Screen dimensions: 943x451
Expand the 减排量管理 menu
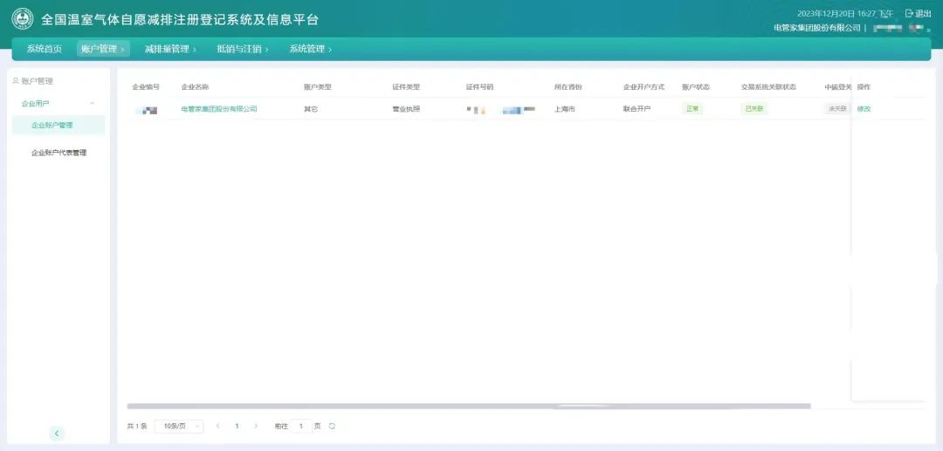point(170,49)
